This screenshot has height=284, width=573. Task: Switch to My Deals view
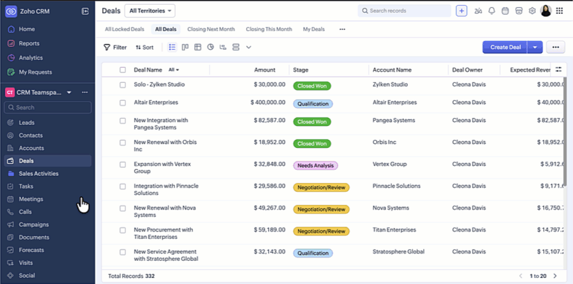coord(314,29)
